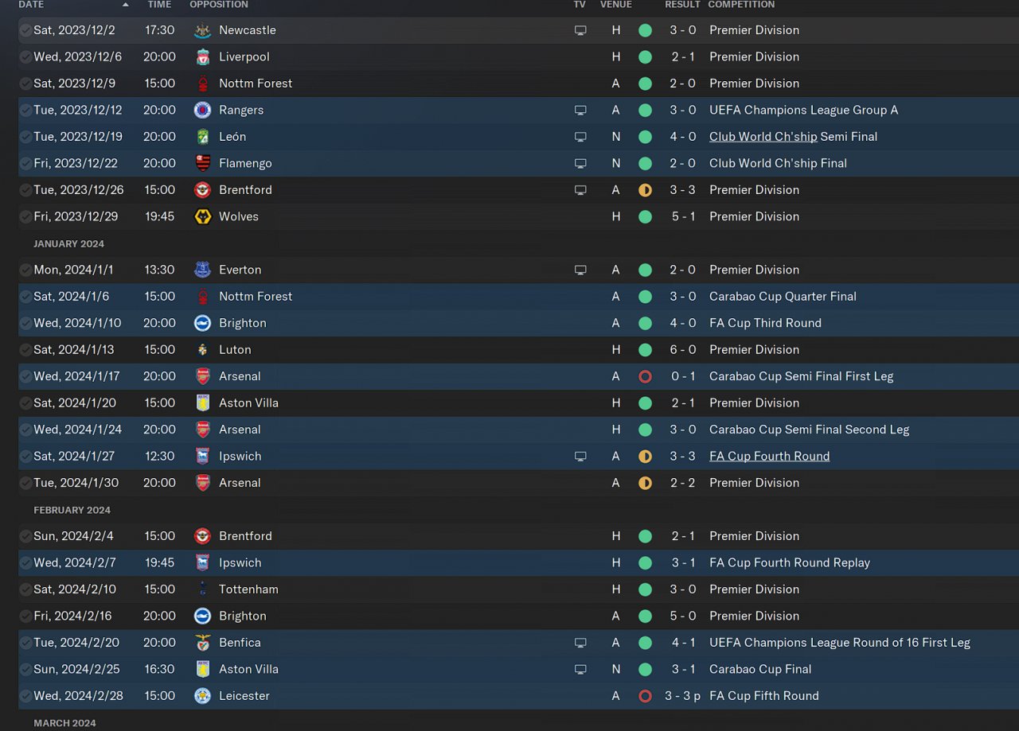Click the Liverpool club crest icon
Screen dimensions: 1019x731
point(202,57)
